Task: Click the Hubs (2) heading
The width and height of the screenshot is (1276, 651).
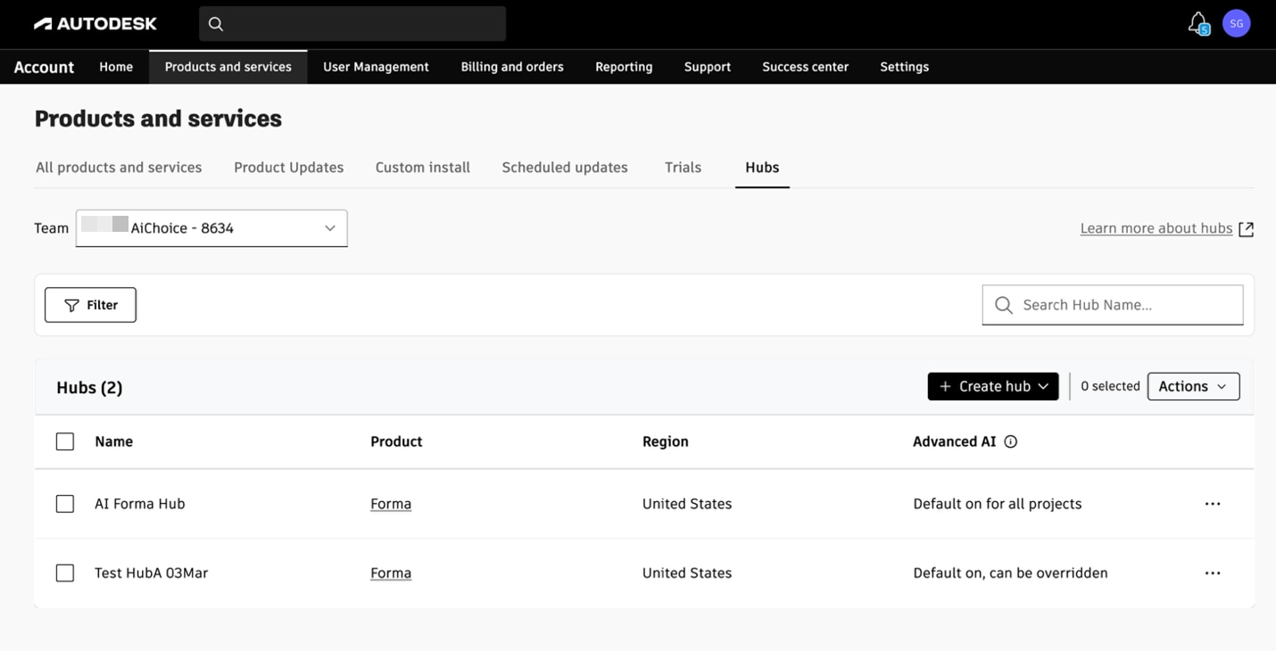Action: [x=89, y=387]
